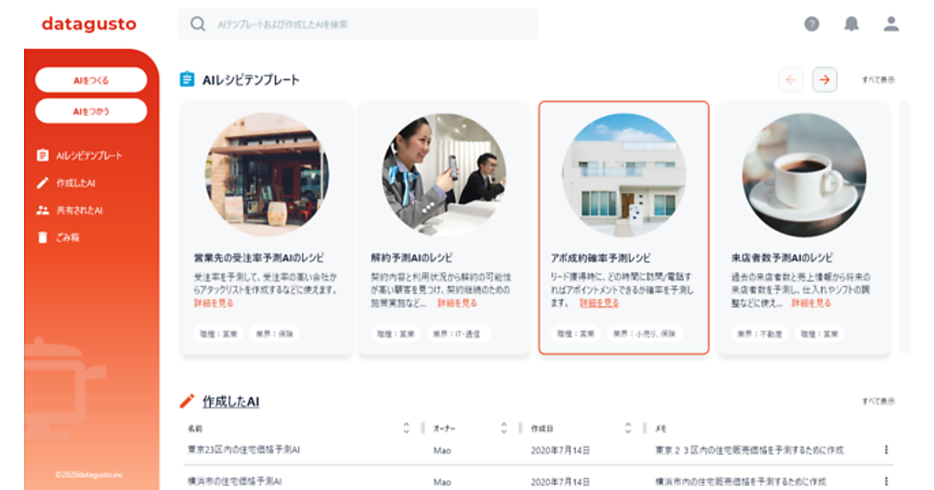Click the previous arrow for recipe templates
Image resolution: width=934 pixels, height=490 pixels.
[x=790, y=79]
